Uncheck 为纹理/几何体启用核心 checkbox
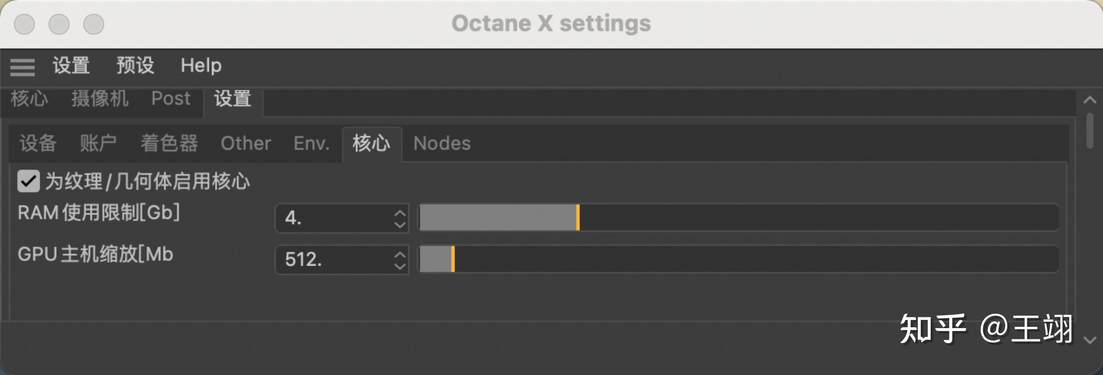Image resolution: width=1103 pixels, height=375 pixels. 28,181
